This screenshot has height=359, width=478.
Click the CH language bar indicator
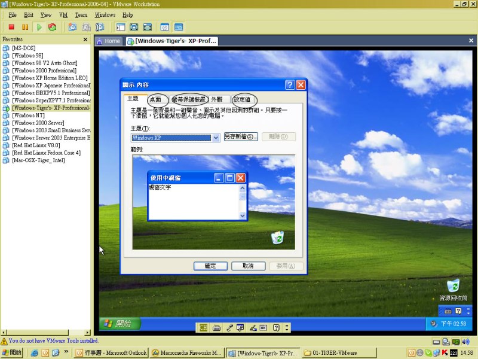(x=203, y=328)
